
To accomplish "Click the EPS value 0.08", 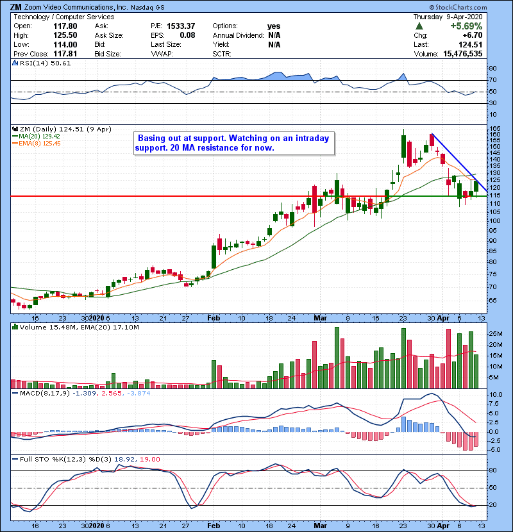I will click(x=187, y=35).
